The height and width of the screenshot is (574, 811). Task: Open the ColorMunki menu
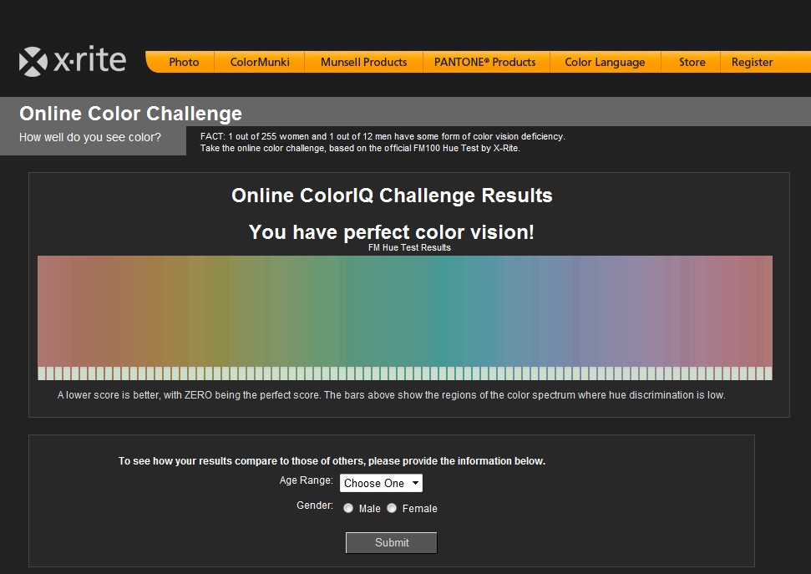click(x=260, y=62)
